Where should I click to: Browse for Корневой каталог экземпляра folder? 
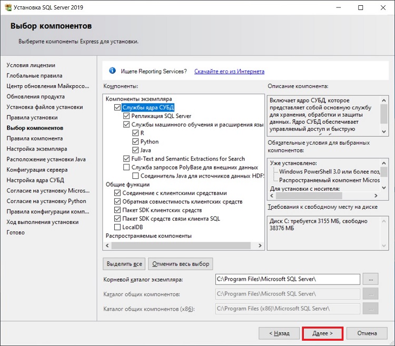point(371,279)
